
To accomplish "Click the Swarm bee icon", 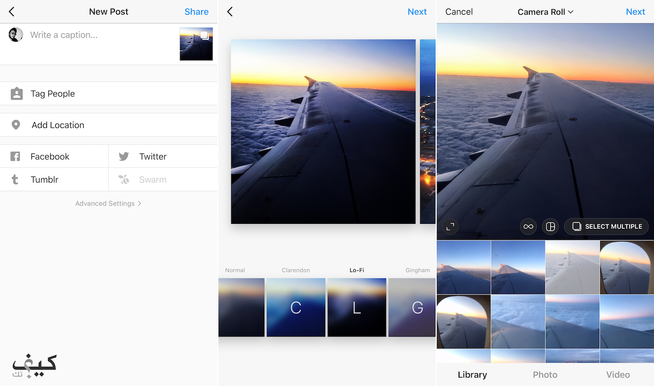I will (x=123, y=180).
